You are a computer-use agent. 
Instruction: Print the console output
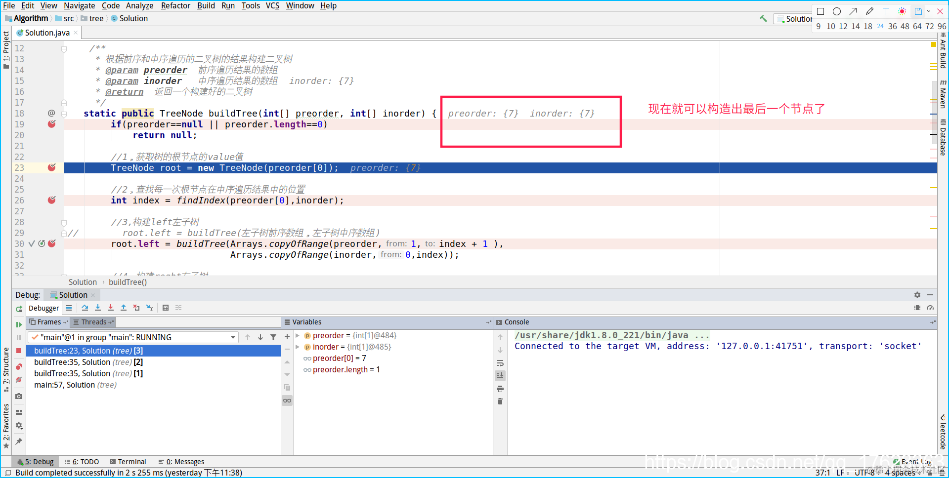coord(500,389)
